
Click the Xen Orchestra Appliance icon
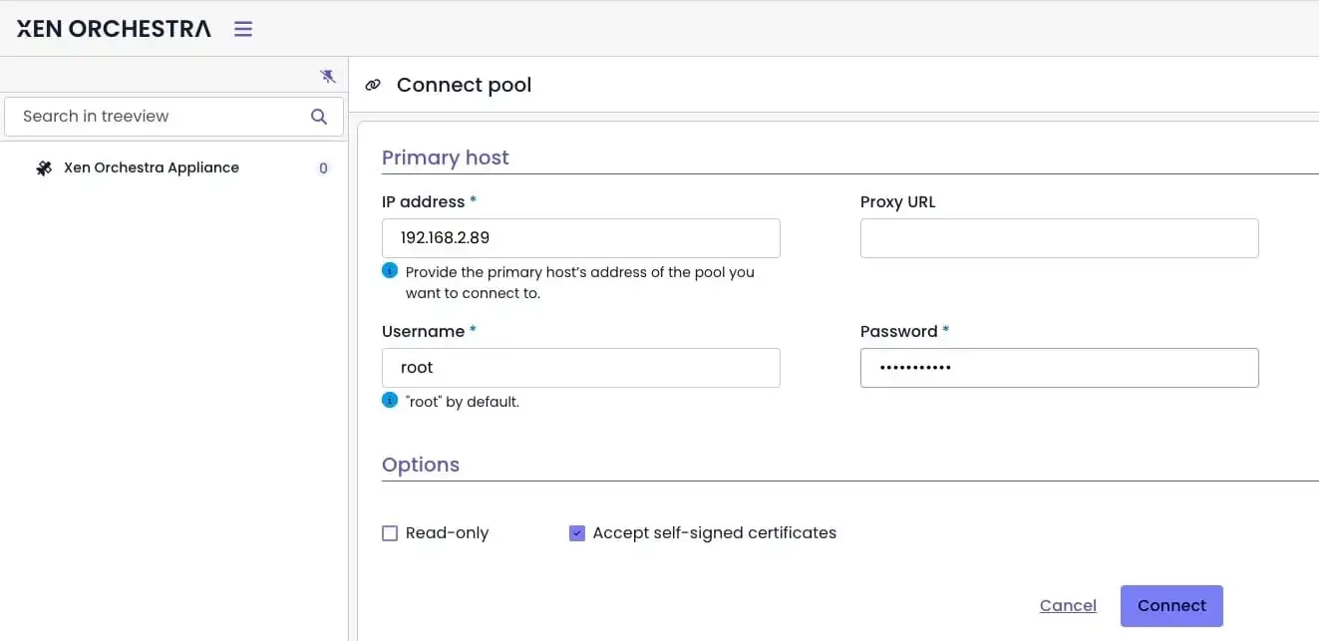tap(44, 168)
